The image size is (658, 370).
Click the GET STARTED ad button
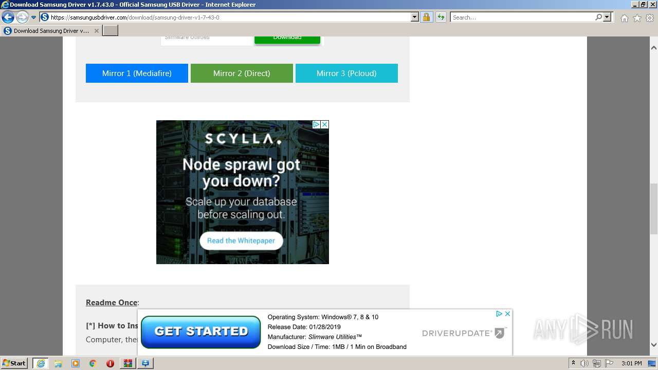click(x=201, y=331)
